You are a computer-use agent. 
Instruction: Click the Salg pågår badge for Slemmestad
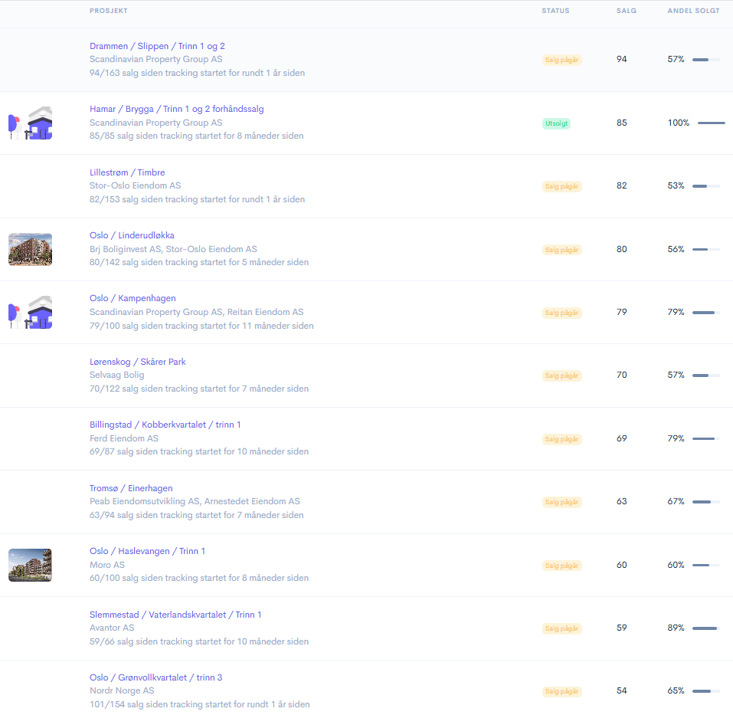click(562, 628)
